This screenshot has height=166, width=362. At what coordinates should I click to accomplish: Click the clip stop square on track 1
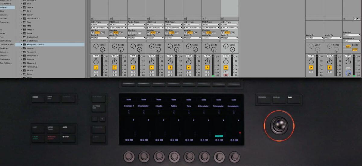click(x=92, y=18)
